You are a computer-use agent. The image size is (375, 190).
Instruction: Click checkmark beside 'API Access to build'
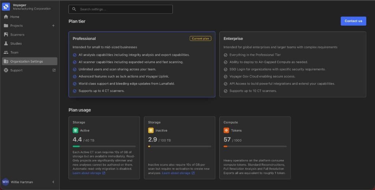(x=226, y=83)
